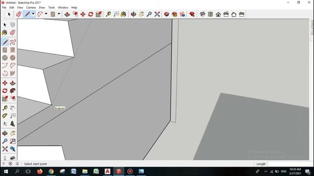Switch to Left view
This screenshot has height=176, width=314.
point(242,14)
